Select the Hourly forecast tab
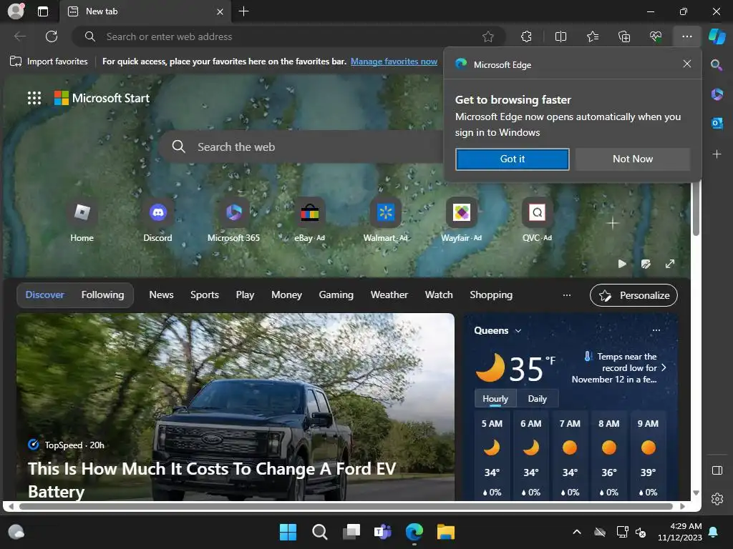 coord(495,399)
